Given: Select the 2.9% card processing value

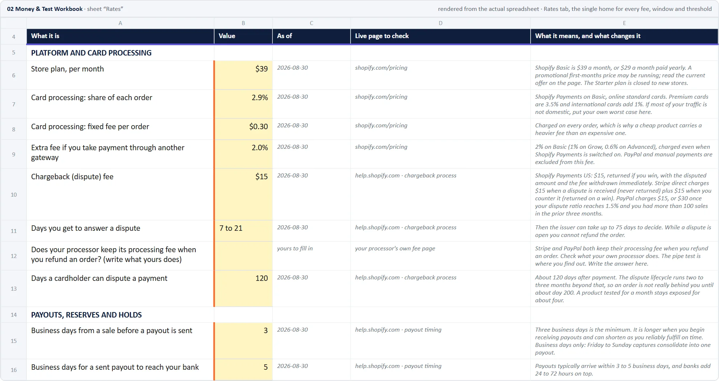Looking at the screenshot, I should pos(243,104).
